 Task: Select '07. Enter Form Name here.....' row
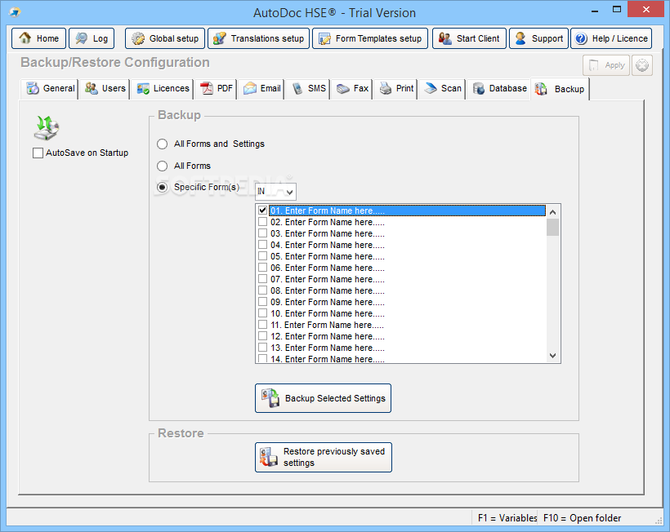(x=402, y=279)
